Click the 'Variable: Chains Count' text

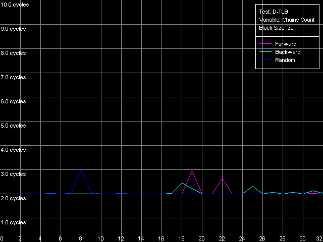click(x=286, y=20)
